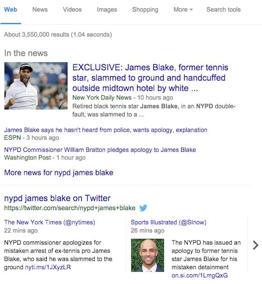Open Sports Illustrated @SInow profile link
This screenshot has width=262, height=284.
pyautogui.click(x=168, y=222)
